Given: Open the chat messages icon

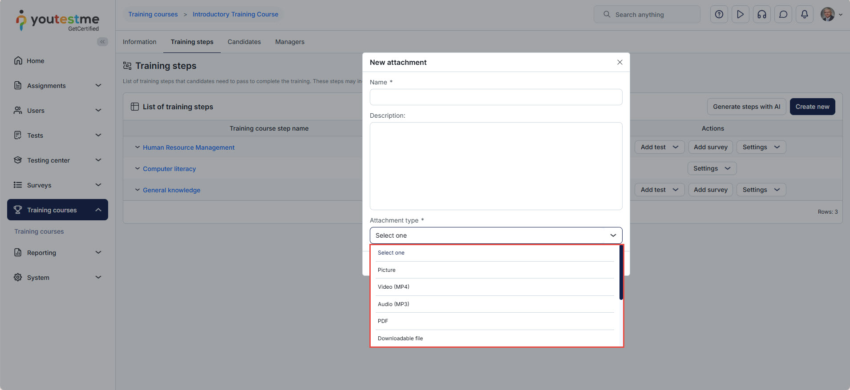Looking at the screenshot, I should (x=783, y=15).
